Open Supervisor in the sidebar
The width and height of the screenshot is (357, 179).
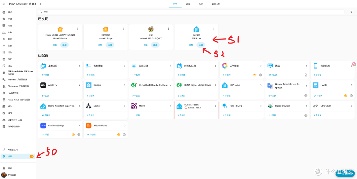point(18,120)
